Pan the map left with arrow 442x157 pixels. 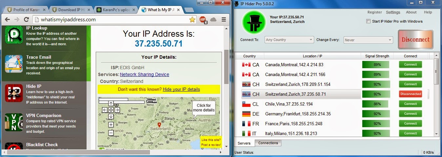105,110
